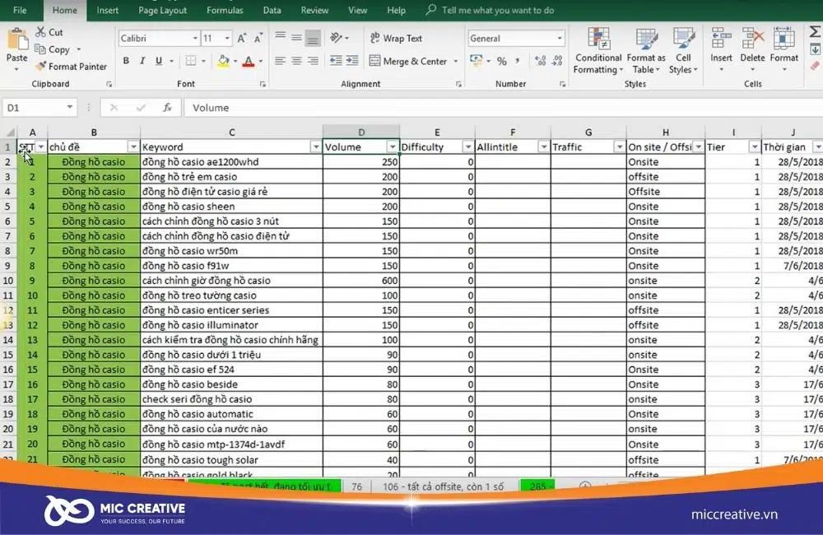
Task: Toggle Wrap Text
Action: tap(396, 38)
